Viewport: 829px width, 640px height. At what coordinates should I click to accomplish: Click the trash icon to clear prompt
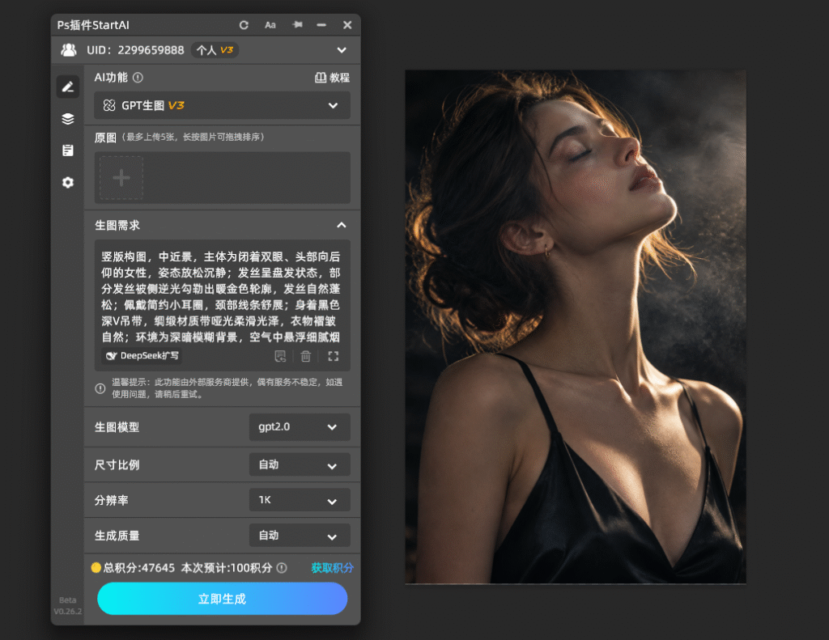click(305, 356)
